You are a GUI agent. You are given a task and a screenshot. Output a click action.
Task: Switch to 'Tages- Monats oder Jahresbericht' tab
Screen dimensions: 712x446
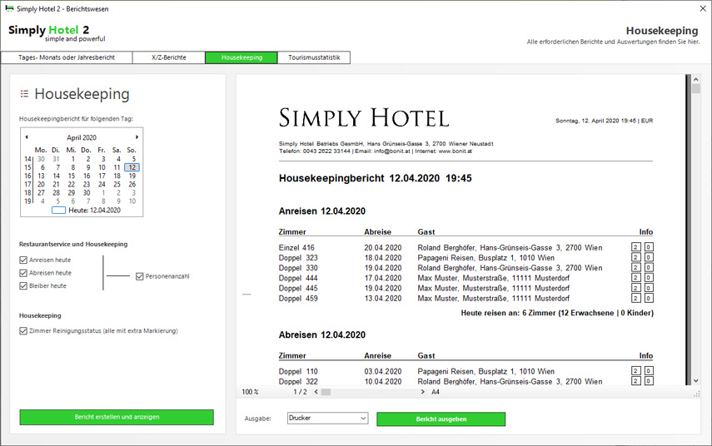(66, 57)
